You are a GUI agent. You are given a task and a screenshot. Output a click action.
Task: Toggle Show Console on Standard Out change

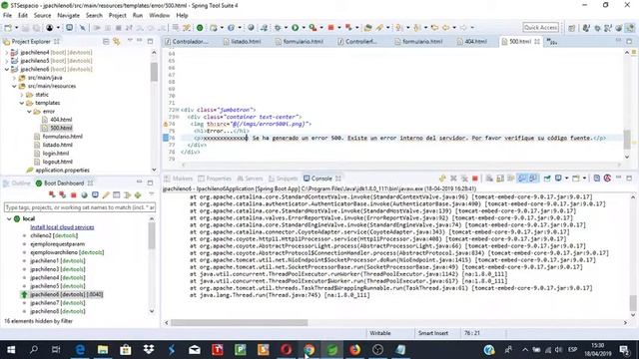coord(522,179)
